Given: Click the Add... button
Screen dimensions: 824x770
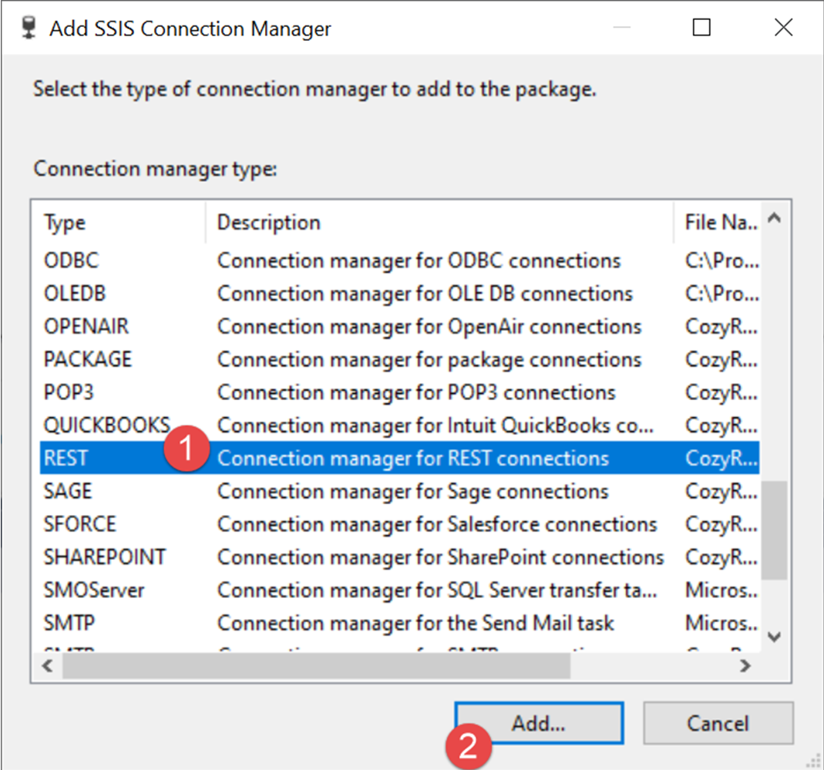Looking at the screenshot, I should (x=538, y=723).
